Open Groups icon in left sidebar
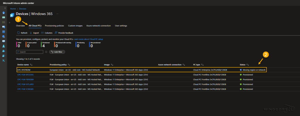Screen dimensions: 300x116 click(4, 51)
